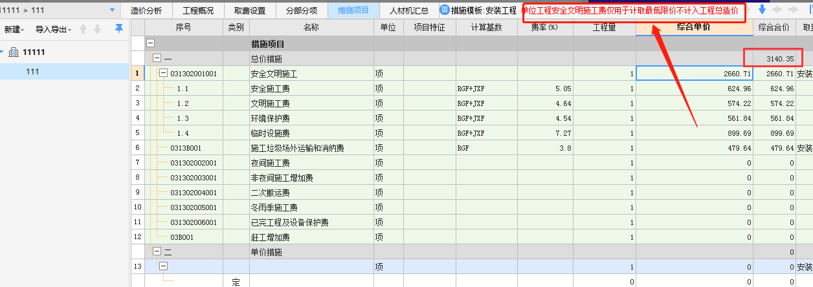813x287 pixels.
Task: Switch to the 取费设置 tab
Action: (x=250, y=10)
